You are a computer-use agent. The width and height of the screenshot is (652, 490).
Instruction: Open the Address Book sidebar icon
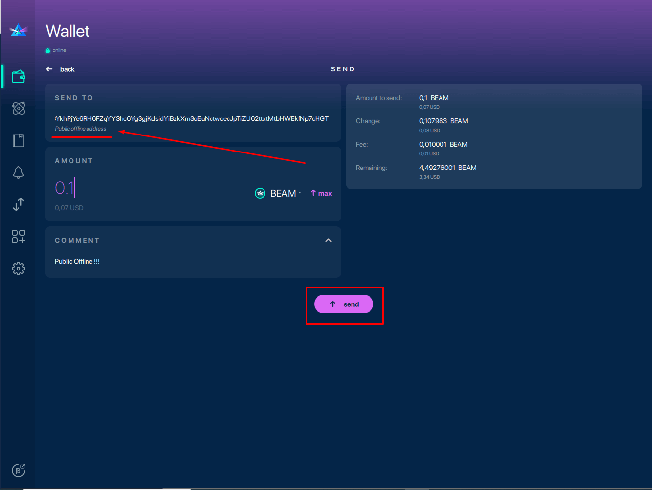click(18, 140)
